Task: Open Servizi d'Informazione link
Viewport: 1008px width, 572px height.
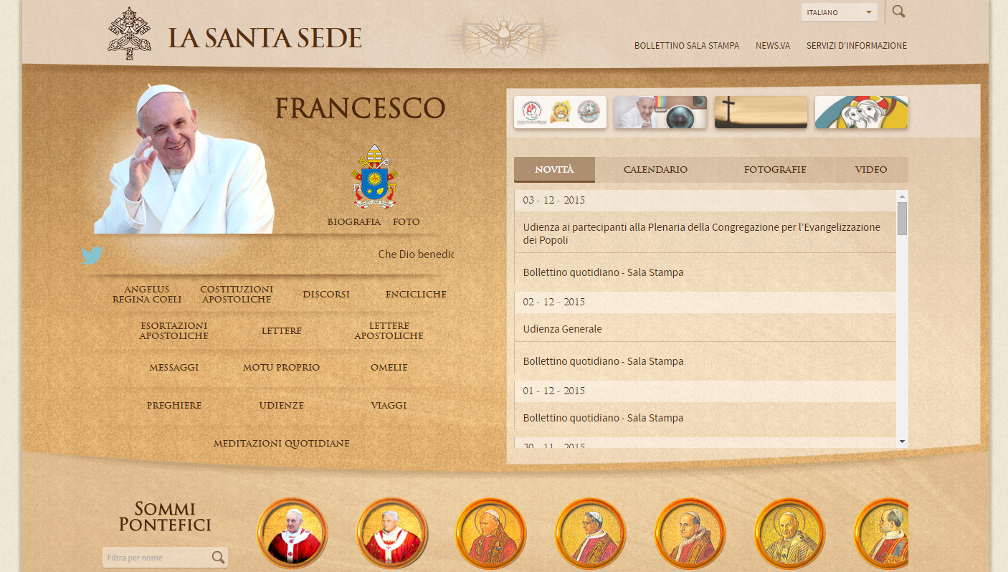Action: 857,45
